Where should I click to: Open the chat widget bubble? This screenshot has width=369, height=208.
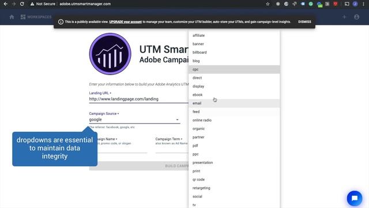point(355,198)
